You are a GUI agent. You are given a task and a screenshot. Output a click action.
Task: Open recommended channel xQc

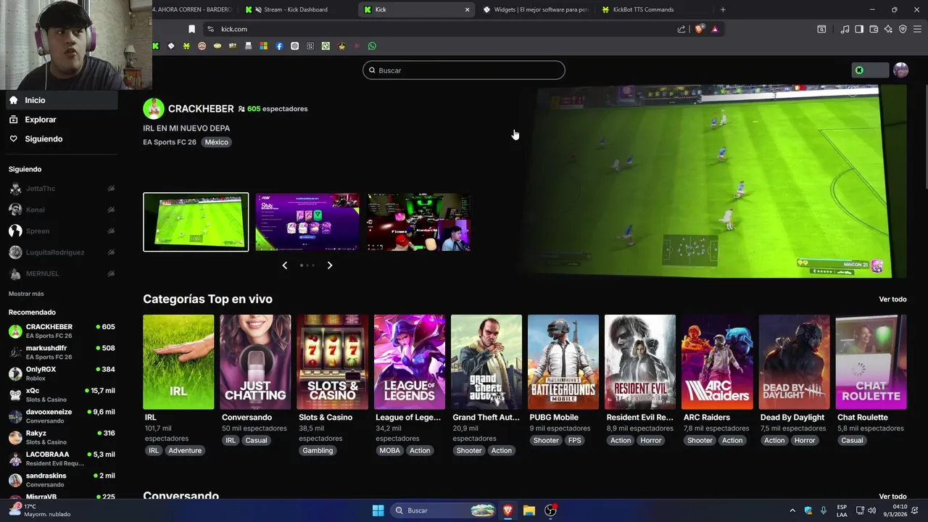[62, 394]
